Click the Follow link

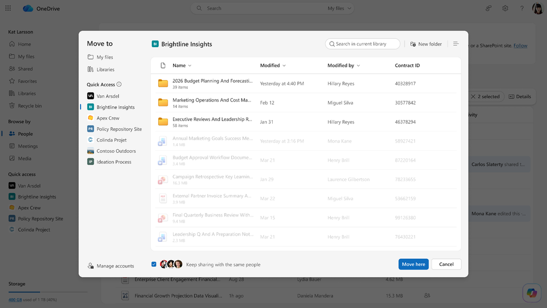[520, 45]
